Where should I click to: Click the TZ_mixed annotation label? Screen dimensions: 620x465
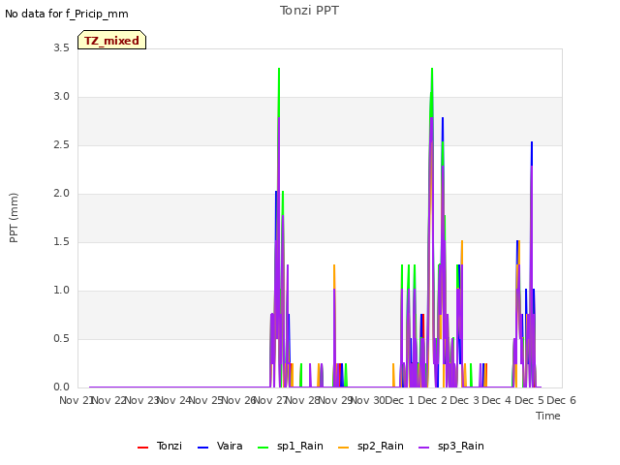point(112,41)
